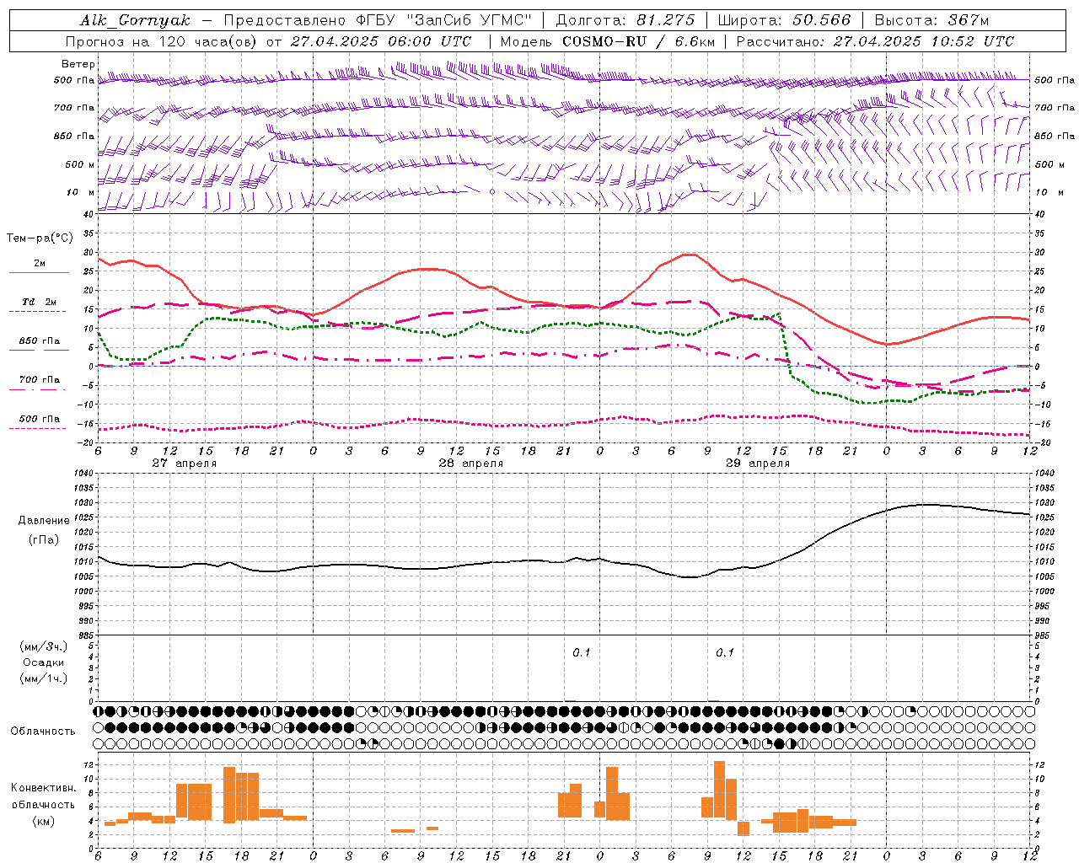Click the "(км)" unit label of convective cloudiness
1079x863 pixels.
tap(43, 821)
